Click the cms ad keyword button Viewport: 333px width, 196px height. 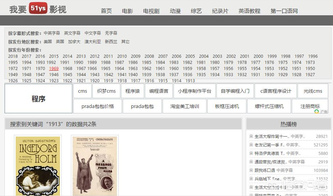tap(82, 91)
